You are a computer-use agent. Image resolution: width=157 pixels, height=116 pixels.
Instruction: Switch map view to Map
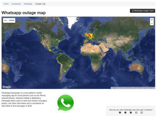click(5, 20)
